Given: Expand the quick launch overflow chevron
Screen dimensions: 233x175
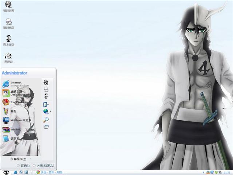Looking at the screenshot, I should click(x=32, y=172).
